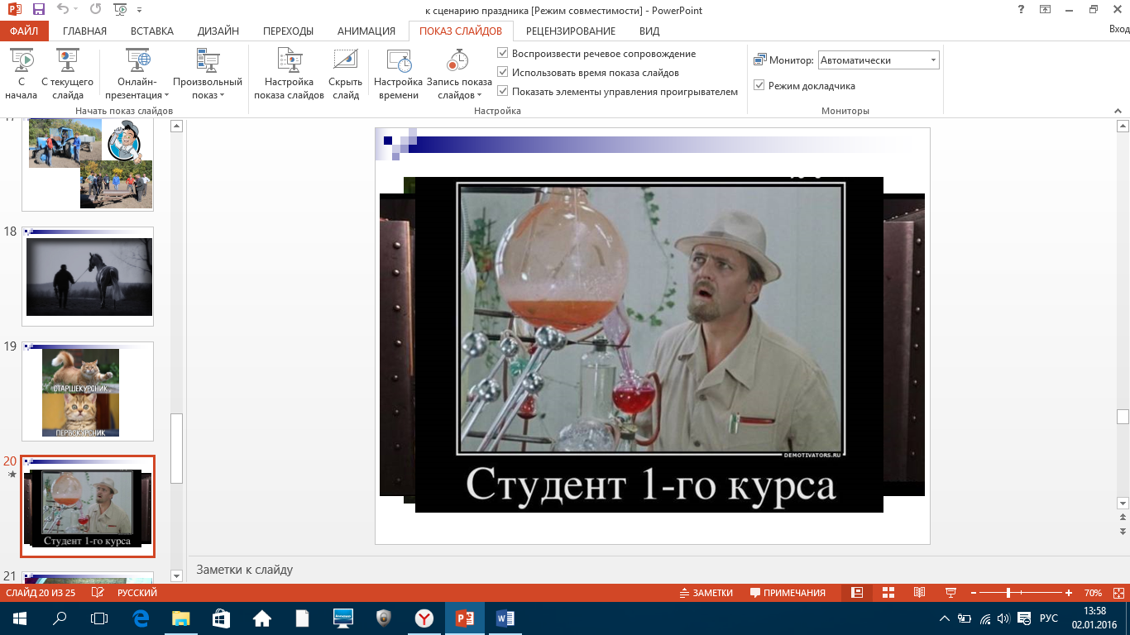This screenshot has height=635, width=1130.
Task: Start show from С текущего слайда
Action: [67, 74]
